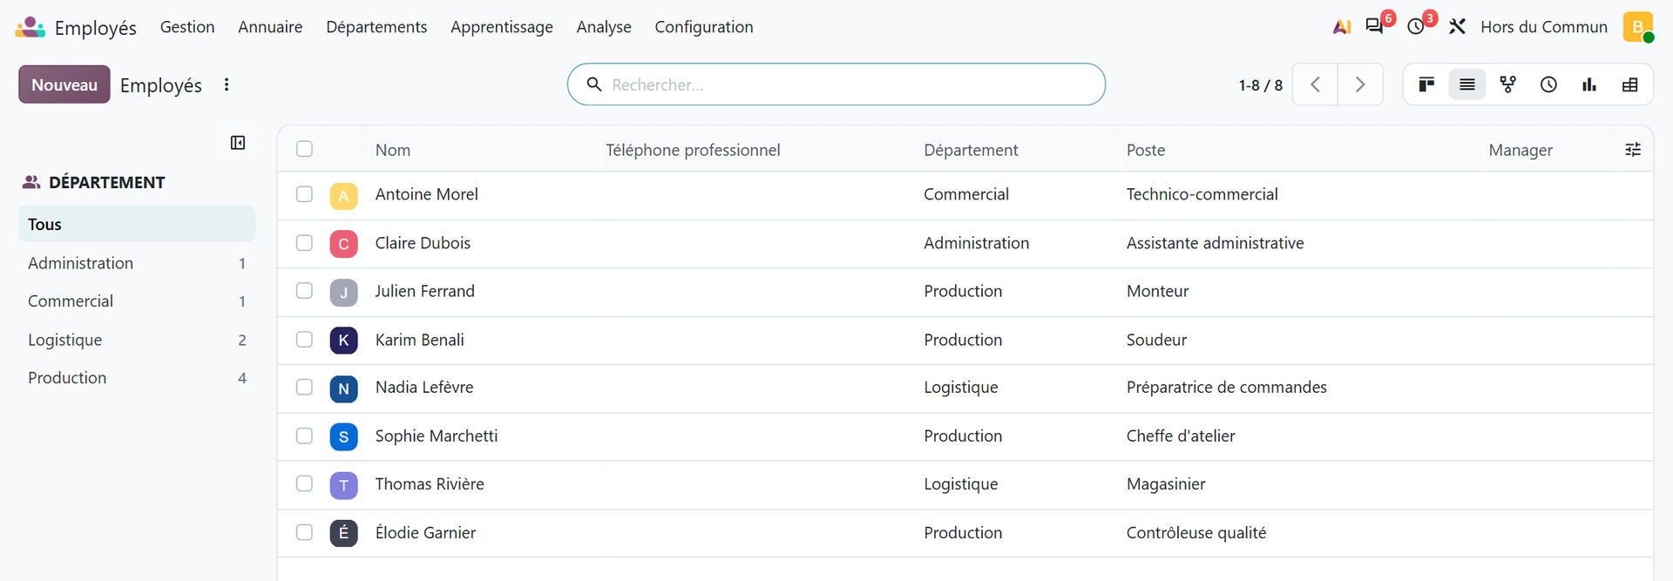Check the Karim Benali row checkbox
The height and width of the screenshot is (581, 1673).
pos(304,340)
